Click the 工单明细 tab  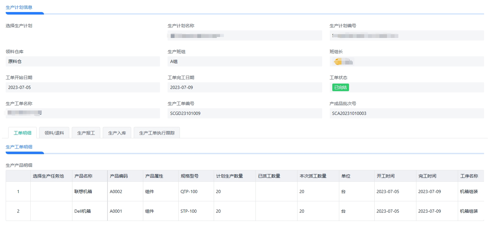click(x=22, y=133)
